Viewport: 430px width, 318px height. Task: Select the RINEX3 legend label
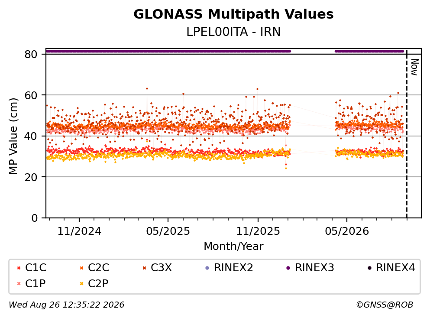pyautogui.click(x=314, y=267)
